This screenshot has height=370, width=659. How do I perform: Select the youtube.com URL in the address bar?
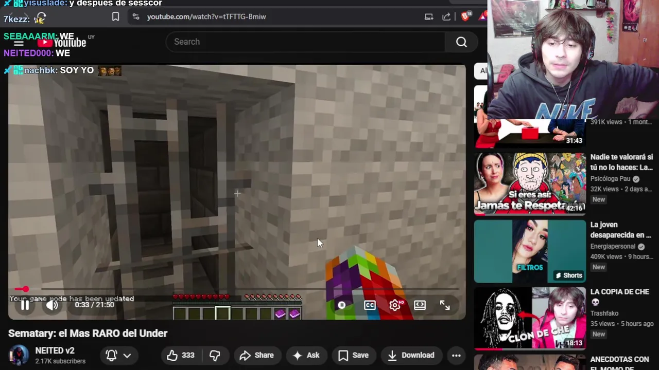click(x=206, y=16)
